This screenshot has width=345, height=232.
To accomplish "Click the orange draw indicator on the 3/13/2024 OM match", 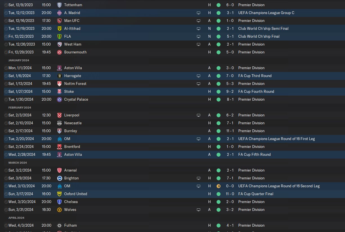I will pyautogui.click(x=218, y=186).
